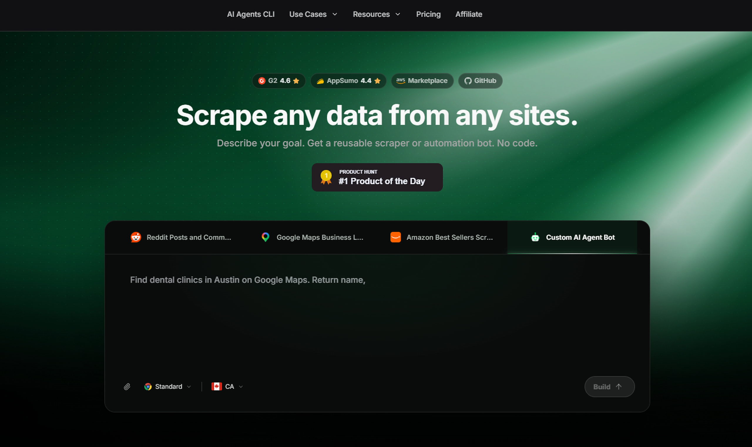Expand the Resources dropdown
752x447 pixels.
click(377, 14)
